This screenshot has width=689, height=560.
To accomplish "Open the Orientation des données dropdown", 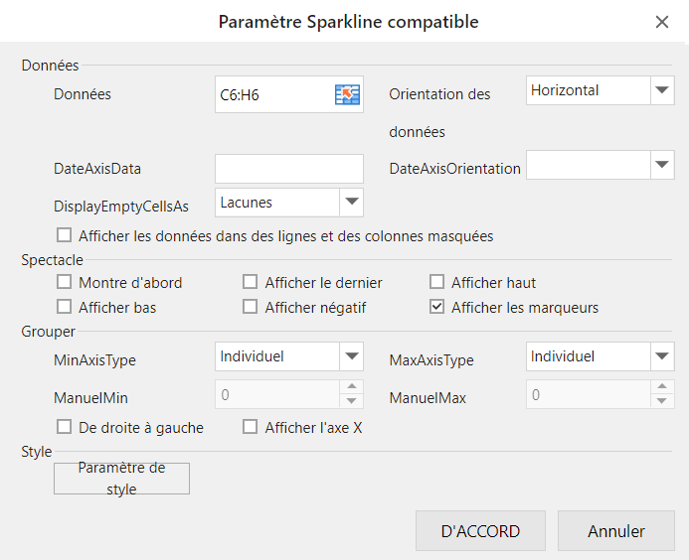I will 663,90.
